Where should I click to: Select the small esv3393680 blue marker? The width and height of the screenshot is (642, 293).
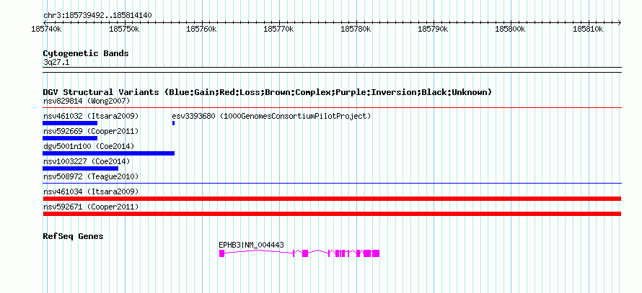coord(174,123)
